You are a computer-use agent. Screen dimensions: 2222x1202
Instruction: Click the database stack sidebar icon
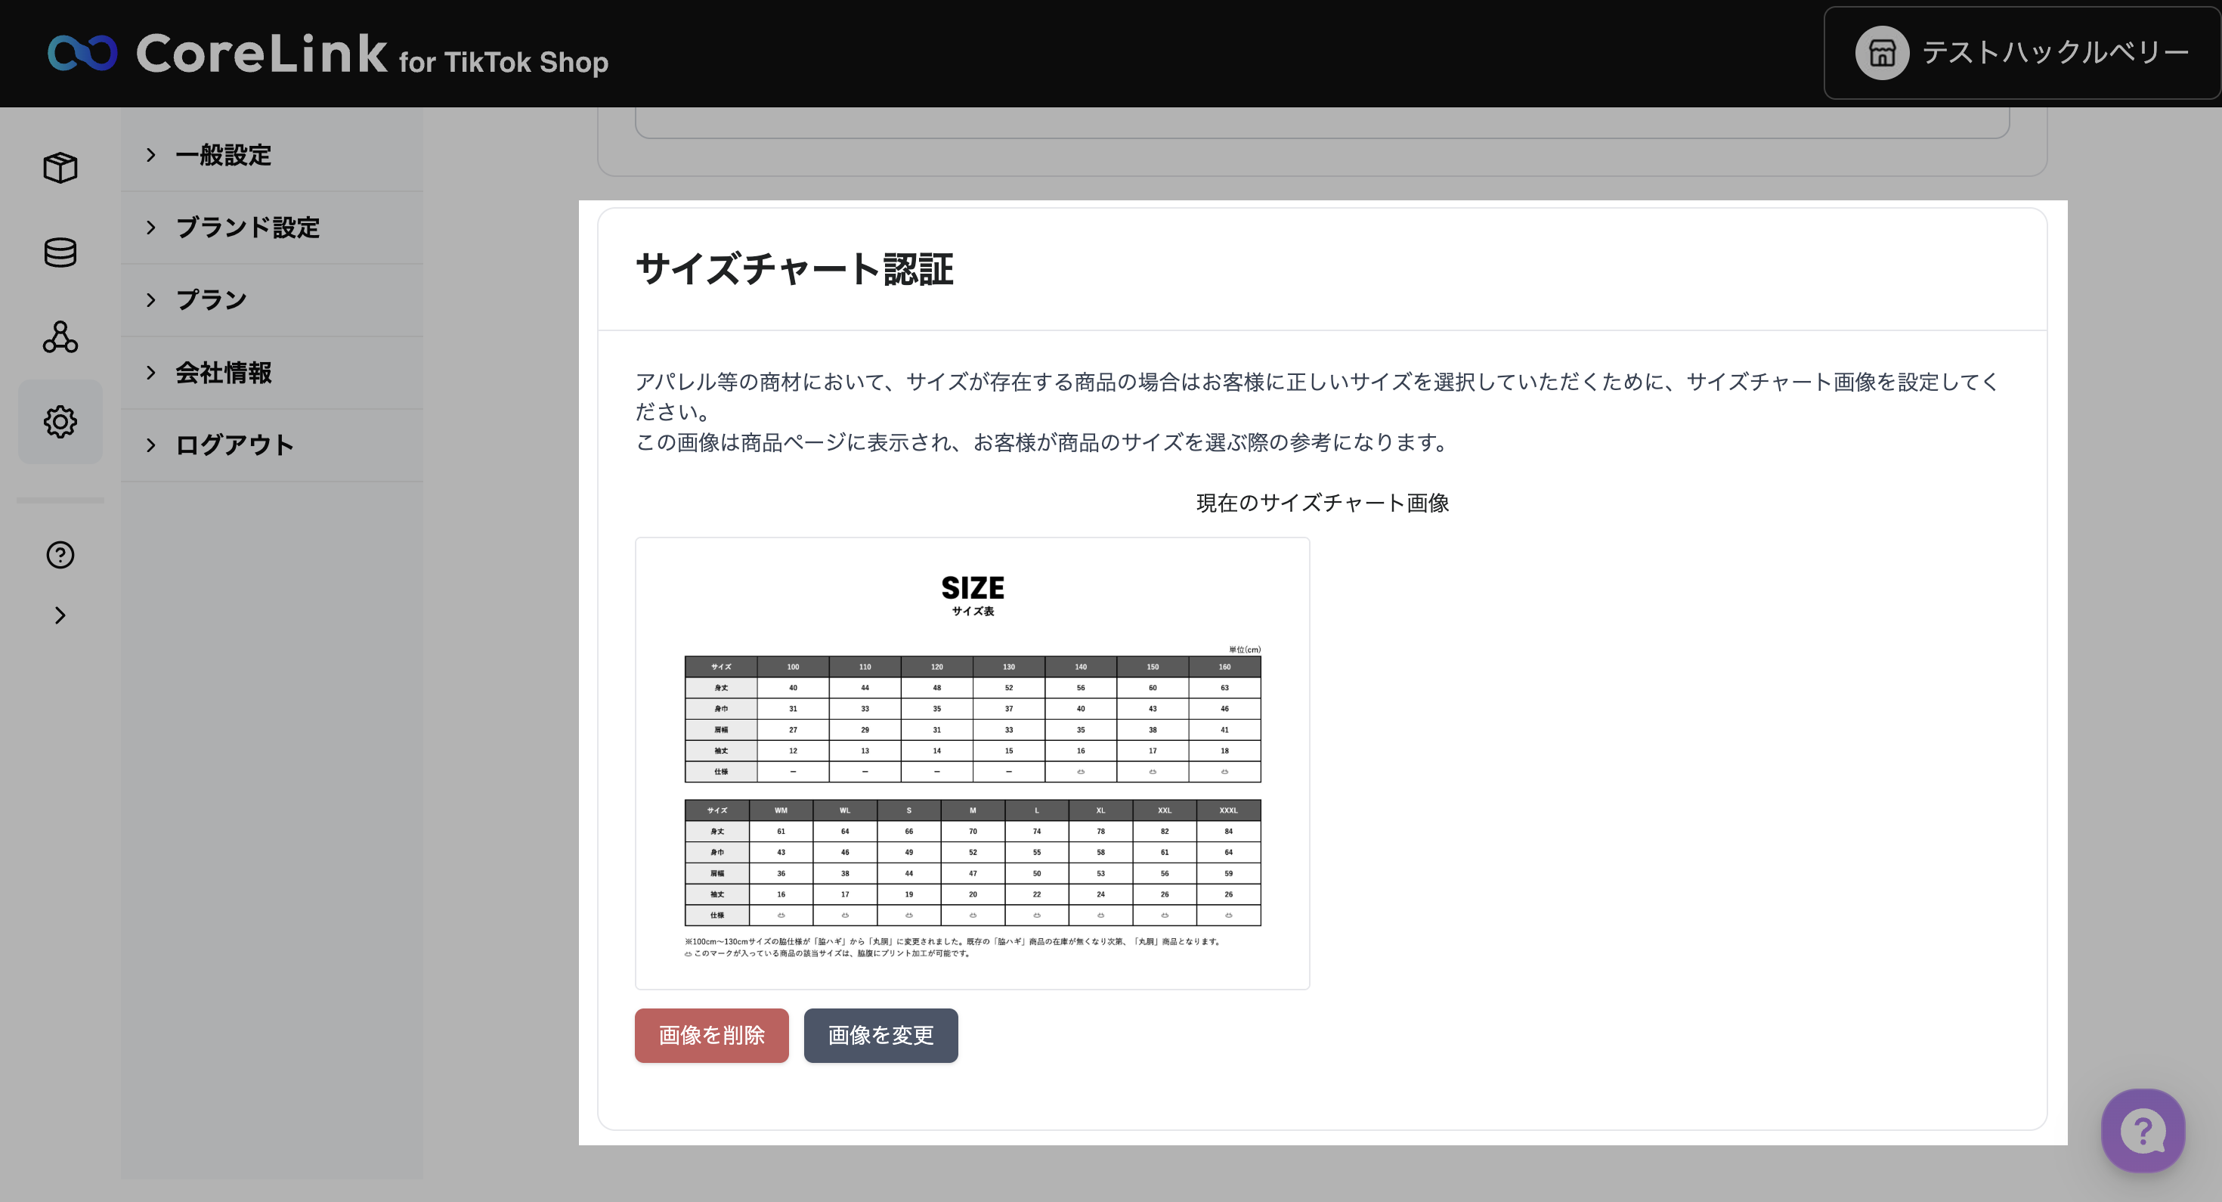pos(60,252)
